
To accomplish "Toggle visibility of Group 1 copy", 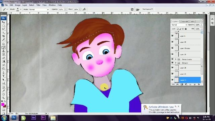I will click(172, 59).
